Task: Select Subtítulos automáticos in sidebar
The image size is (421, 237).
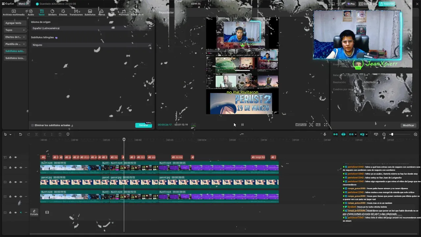Action: point(15,51)
